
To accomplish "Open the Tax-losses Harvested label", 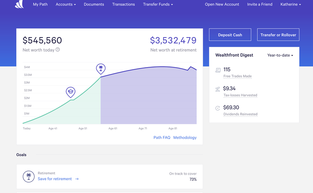I will (x=240, y=95).
